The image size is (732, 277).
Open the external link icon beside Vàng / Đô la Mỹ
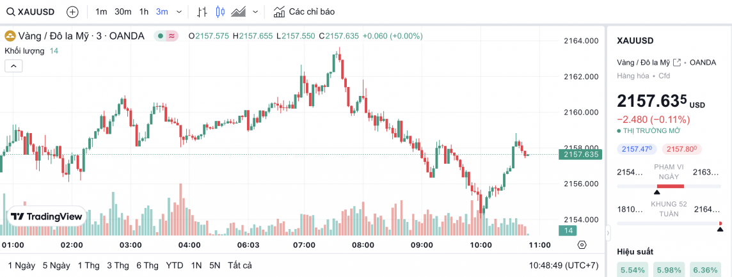(x=676, y=62)
